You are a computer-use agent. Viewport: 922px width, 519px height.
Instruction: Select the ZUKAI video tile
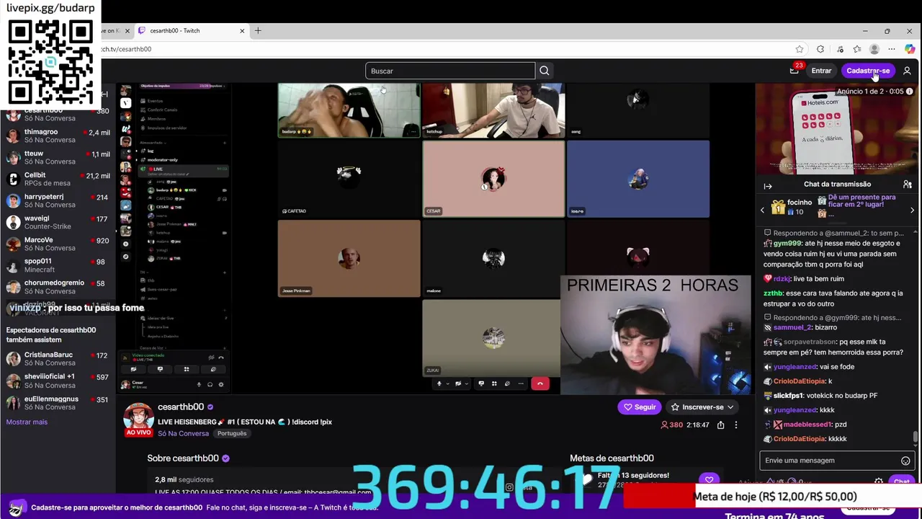(x=493, y=337)
